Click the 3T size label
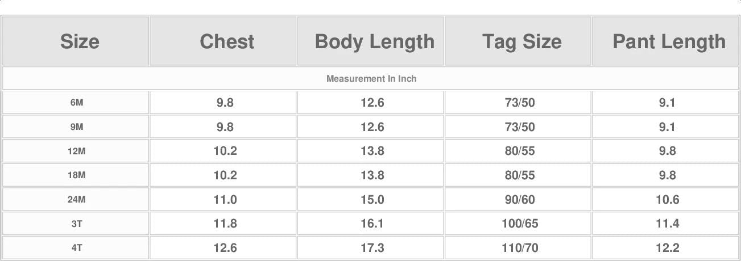The height and width of the screenshot is (261, 741). pyautogui.click(x=77, y=224)
